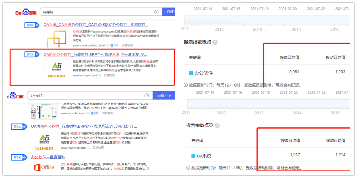357x178 pixels.
Task: Open the dropdown icon after www.hxyonyou.com/ in the 第5名 result
Action: pos(100,75)
